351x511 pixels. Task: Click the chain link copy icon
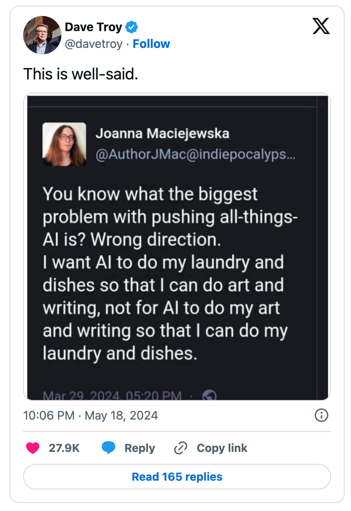point(181,448)
